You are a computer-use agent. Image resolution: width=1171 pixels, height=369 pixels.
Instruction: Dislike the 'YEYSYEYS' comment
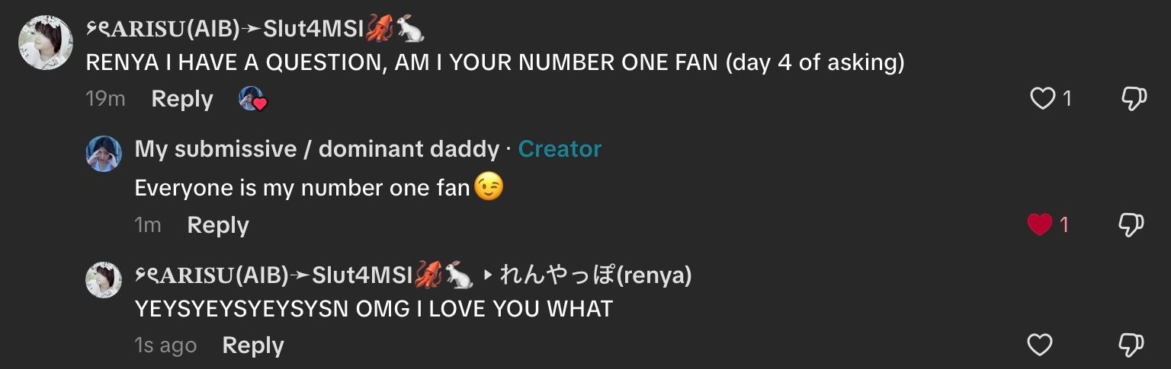coord(1131,345)
